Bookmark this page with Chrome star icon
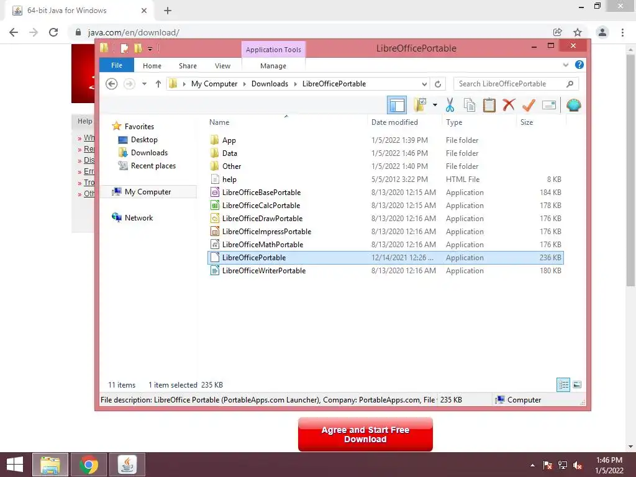 (x=578, y=32)
